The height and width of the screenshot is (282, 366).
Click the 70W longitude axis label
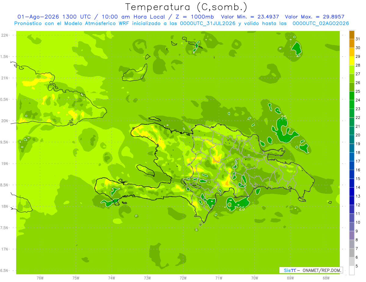click(x=254, y=278)
